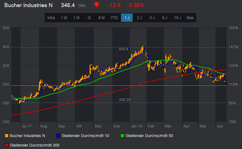Switch chart to 5 J range
The width and height of the screenshot is (242, 149).
[x=165, y=18]
